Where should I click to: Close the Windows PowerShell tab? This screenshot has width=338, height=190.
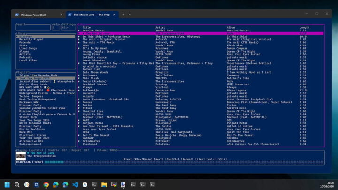[61, 15]
